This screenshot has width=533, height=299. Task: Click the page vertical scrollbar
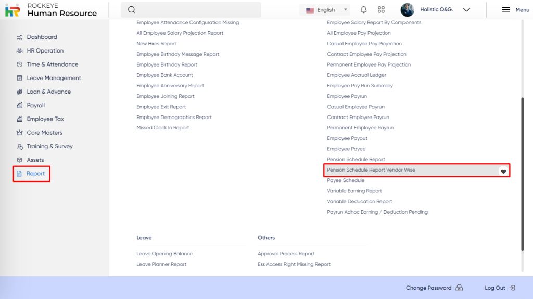pos(523,174)
